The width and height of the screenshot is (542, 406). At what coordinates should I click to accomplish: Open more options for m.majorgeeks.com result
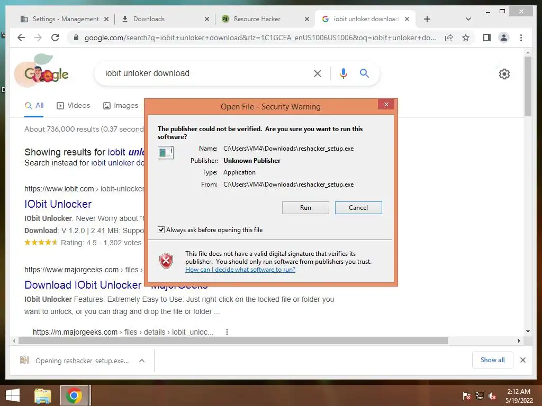coord(227,332)
